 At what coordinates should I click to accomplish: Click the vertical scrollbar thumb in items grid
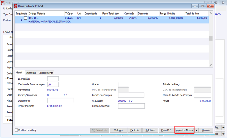211,38
